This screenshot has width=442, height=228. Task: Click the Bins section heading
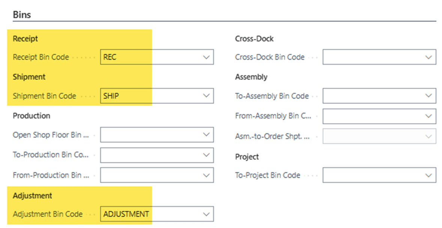click(22, 15)
